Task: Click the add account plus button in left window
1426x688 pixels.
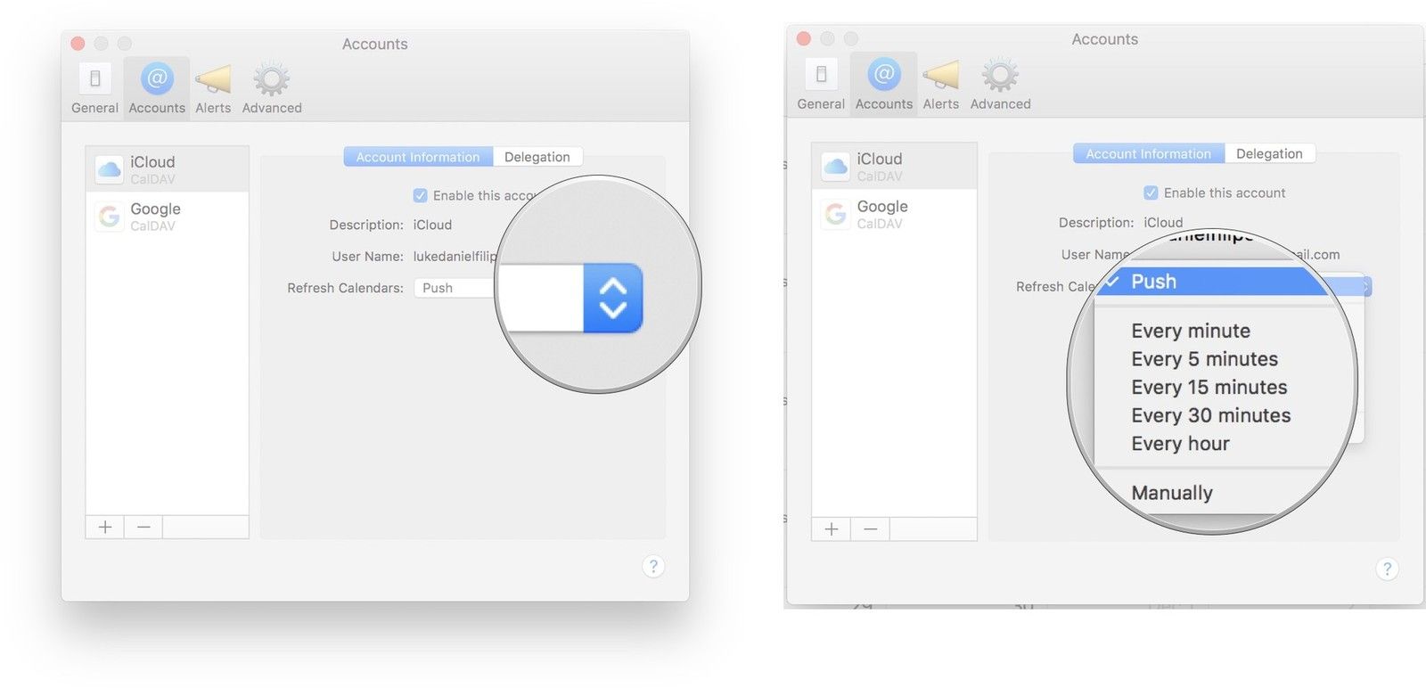Action: pyautogui.click(x=105, y=527)
